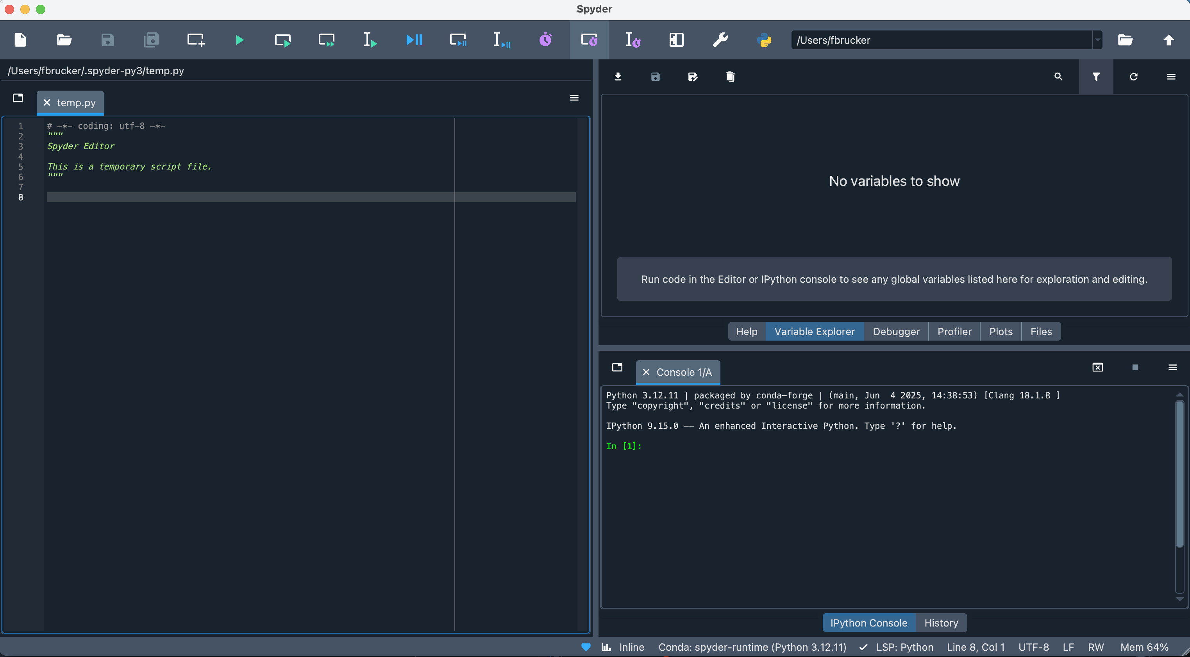Switch to the Help pane tab

tap(747, 331)
